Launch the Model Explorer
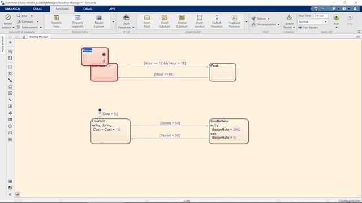 pos(99,21)
